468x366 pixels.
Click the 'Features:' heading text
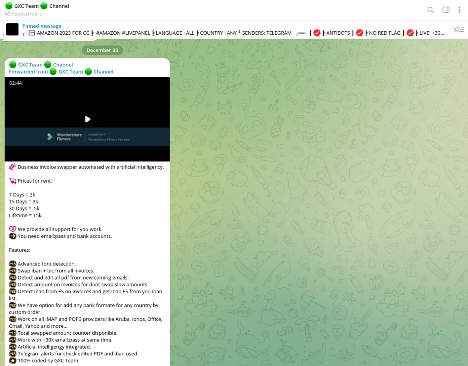(19, 250)
